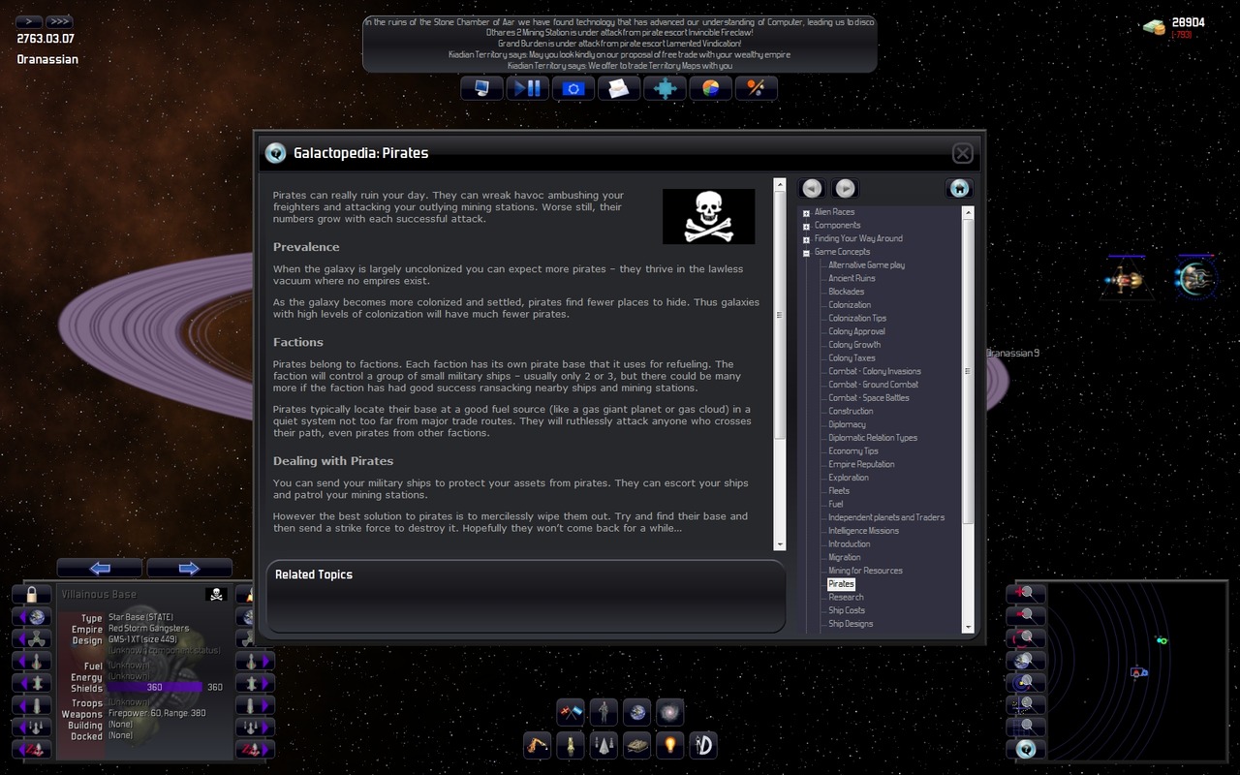
Task: Toggle the blue empire flag button
Action: pyautogui.click(x=573, y=89)
